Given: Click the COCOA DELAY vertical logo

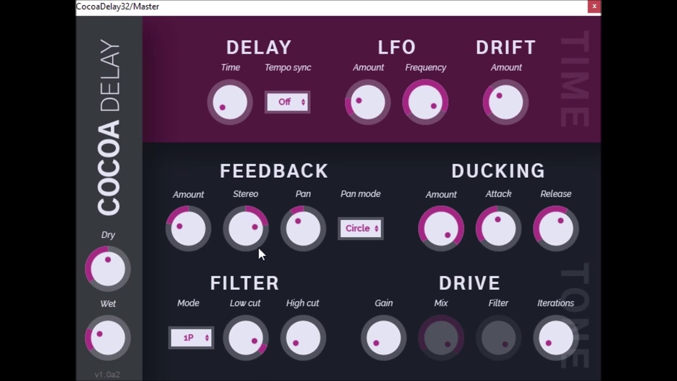Looking at the screenshot, I should click(109, 127).
